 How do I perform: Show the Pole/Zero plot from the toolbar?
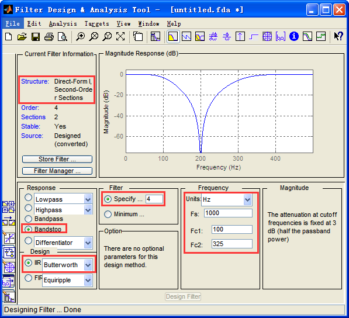267,36
